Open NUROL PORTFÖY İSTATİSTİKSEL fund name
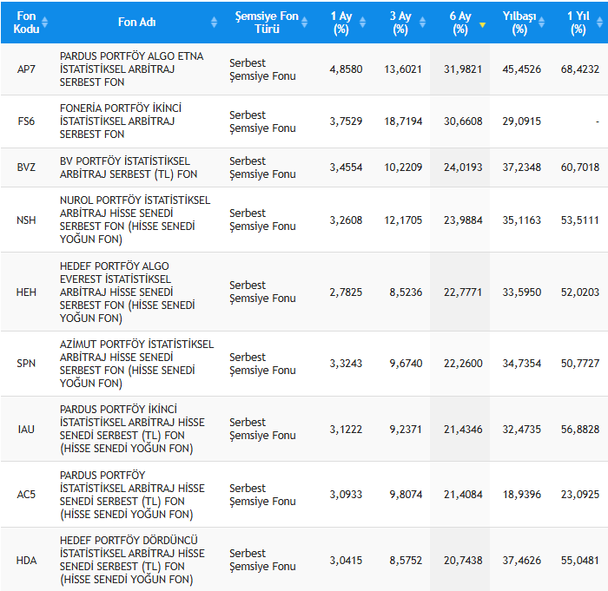The image size is (608, 591). point(135,220)
